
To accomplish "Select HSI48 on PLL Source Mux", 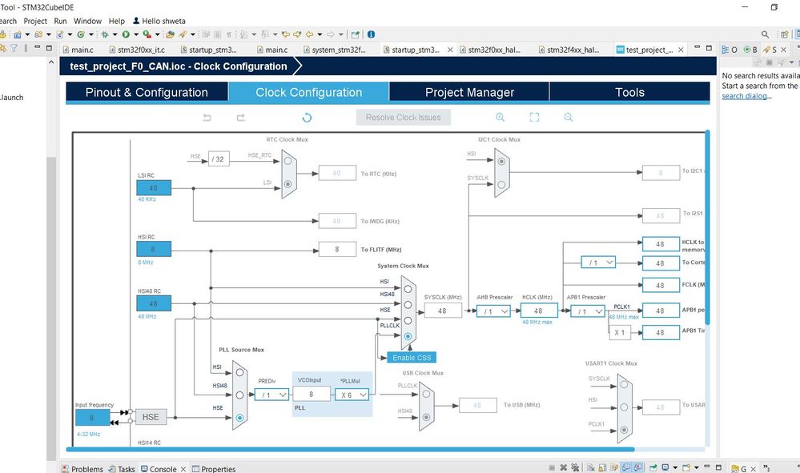I will coord(239,395).
